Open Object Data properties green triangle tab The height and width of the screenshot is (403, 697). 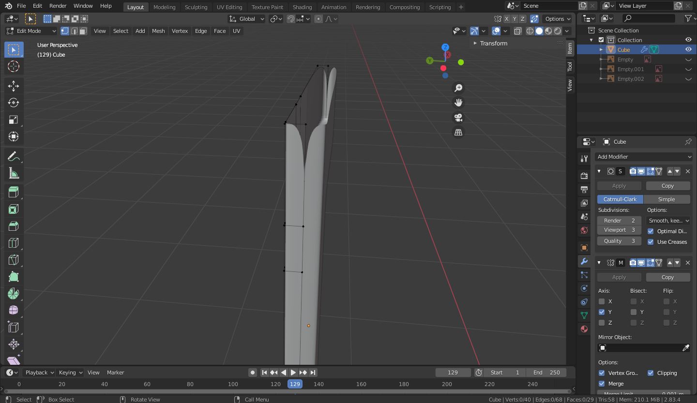point(584,315)
